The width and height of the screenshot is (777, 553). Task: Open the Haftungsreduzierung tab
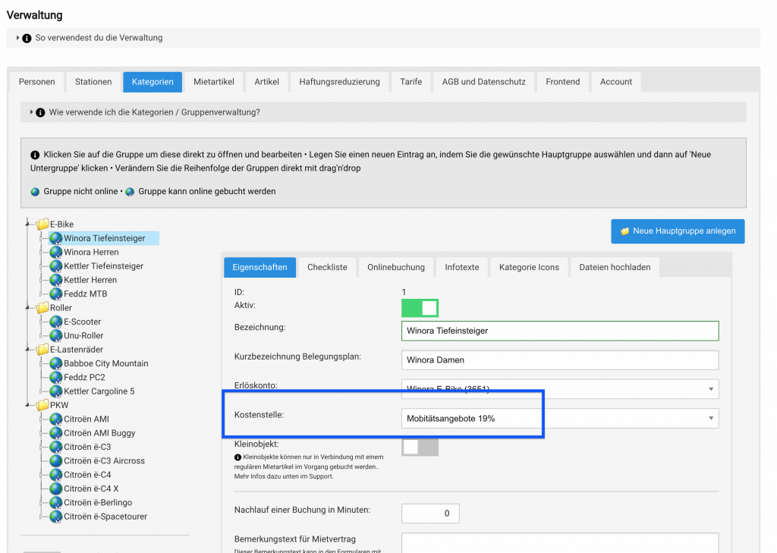339,82
